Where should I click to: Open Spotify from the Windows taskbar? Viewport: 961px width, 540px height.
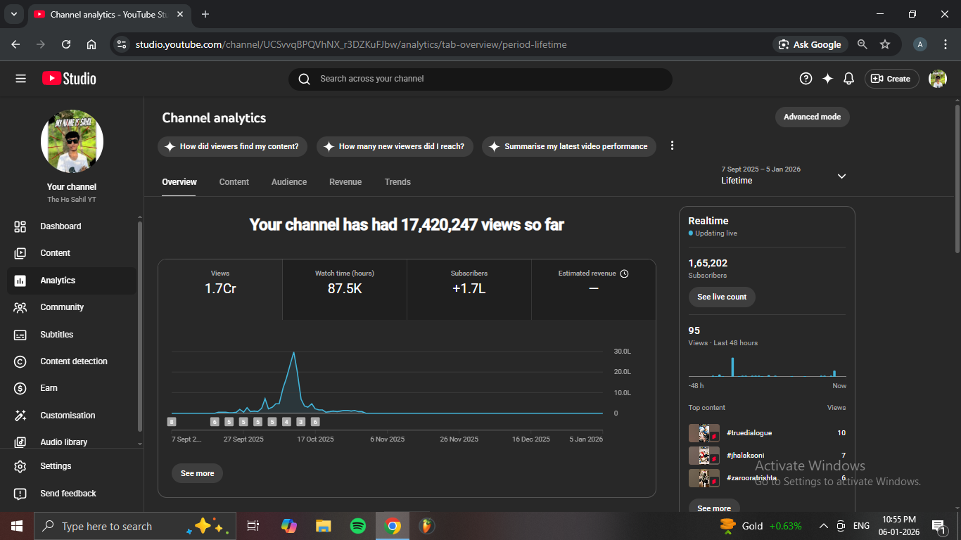click(x=358, y=526)
